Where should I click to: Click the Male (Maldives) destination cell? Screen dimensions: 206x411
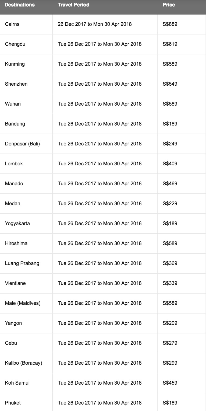(23, 303)
